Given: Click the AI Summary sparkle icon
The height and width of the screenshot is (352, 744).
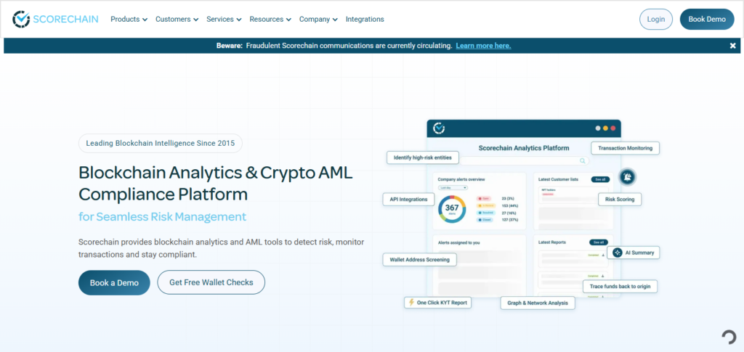Looking at the screenshot, I should click(618, 253).
